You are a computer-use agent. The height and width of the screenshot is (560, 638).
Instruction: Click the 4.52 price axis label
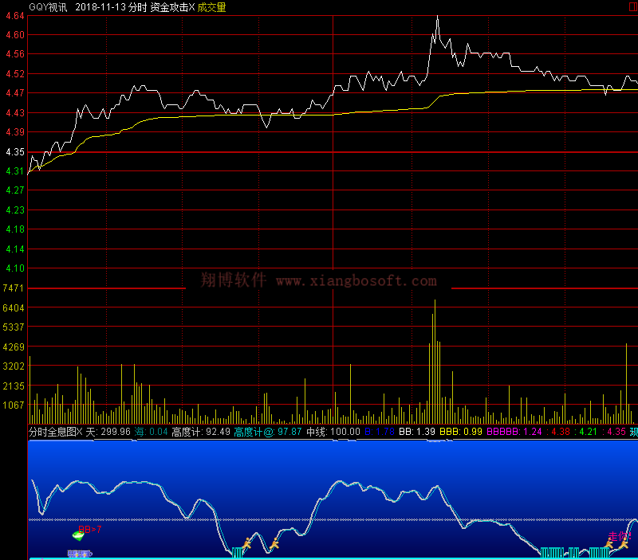15,74
